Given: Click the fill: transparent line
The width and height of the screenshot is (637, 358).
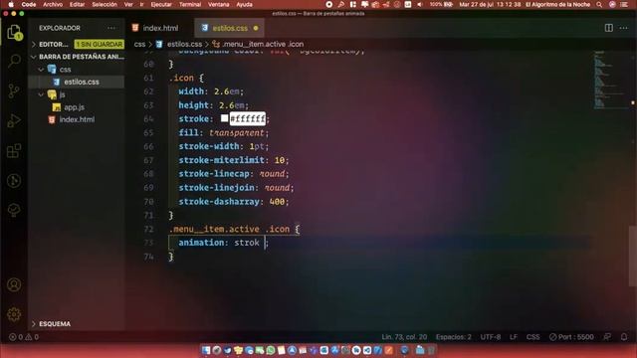Looking at the screenshot, I should tap(223, 132).
